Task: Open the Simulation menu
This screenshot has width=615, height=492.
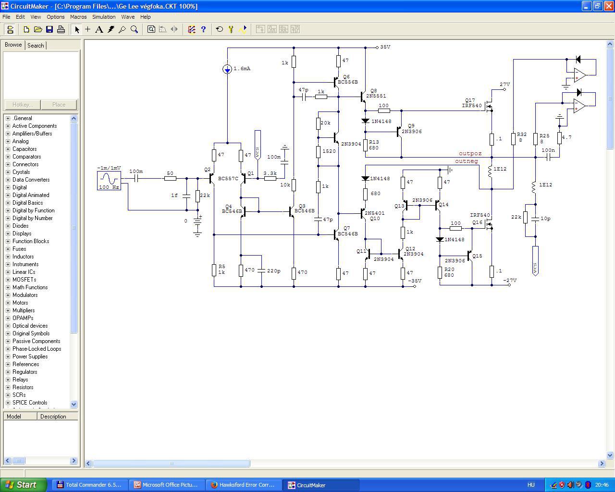Action: click(x=104, y=17)
